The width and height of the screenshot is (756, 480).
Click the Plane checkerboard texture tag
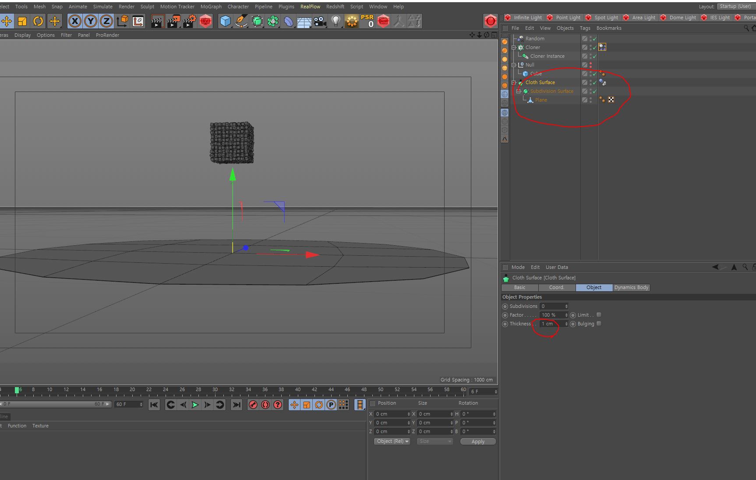[x=611, y=100]
